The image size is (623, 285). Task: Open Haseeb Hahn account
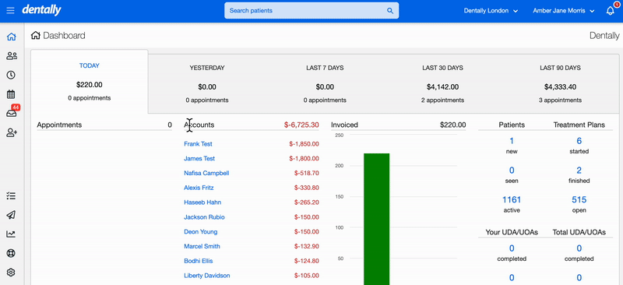[x=202, y=202]
